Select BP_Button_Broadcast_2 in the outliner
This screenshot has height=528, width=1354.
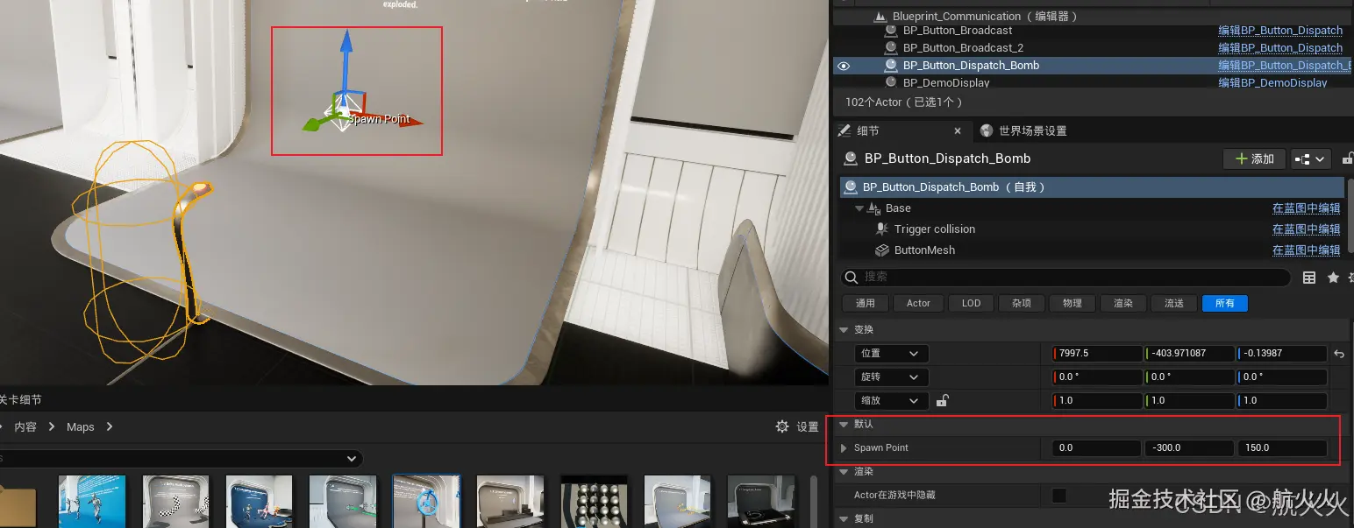pyautogui.click(x=963, y=48)
